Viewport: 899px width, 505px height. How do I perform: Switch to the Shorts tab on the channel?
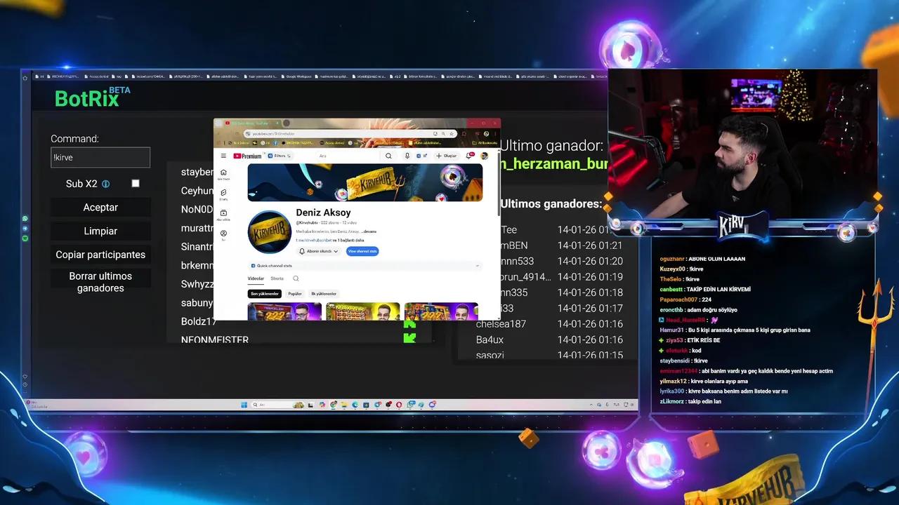click(277, 278)
